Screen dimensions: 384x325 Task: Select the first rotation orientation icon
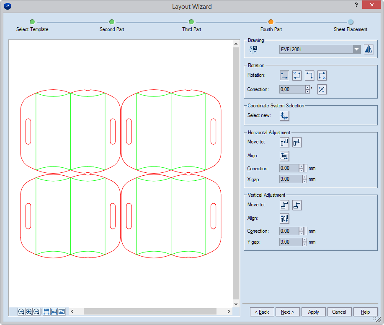[x=284, y=75]
